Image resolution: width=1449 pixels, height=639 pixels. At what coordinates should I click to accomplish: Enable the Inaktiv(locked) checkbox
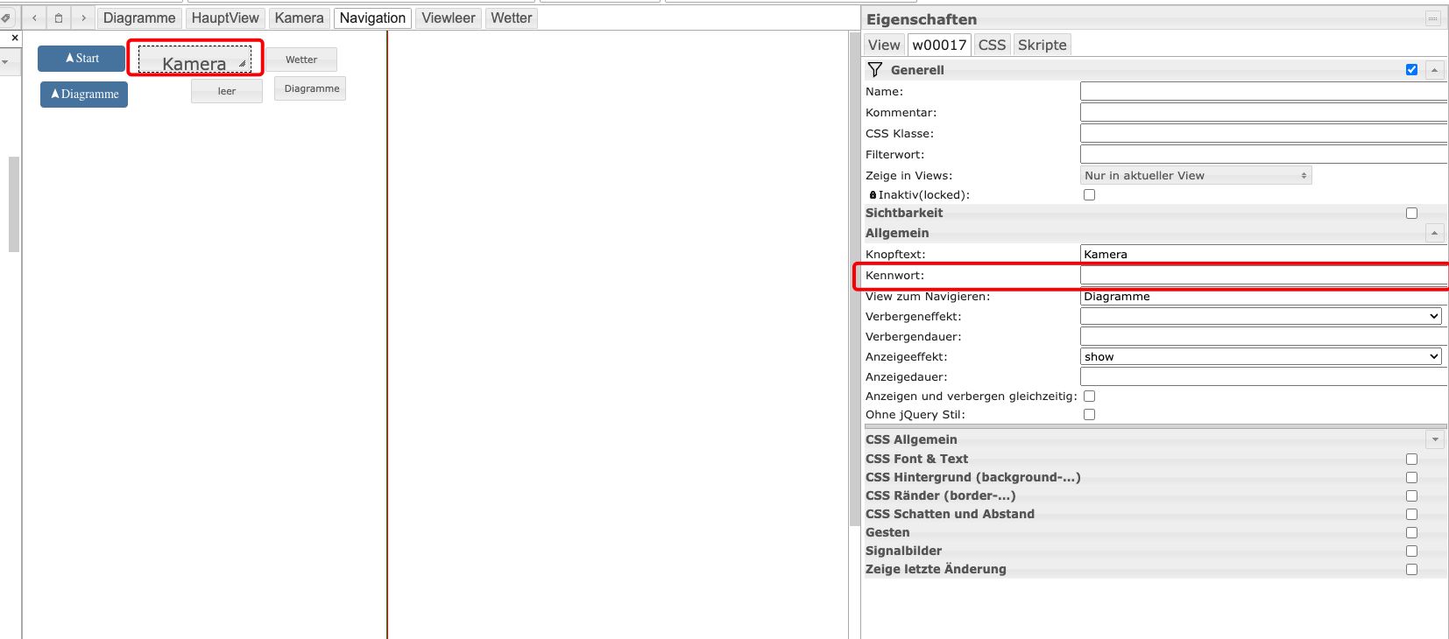[x=1089, y=195]
